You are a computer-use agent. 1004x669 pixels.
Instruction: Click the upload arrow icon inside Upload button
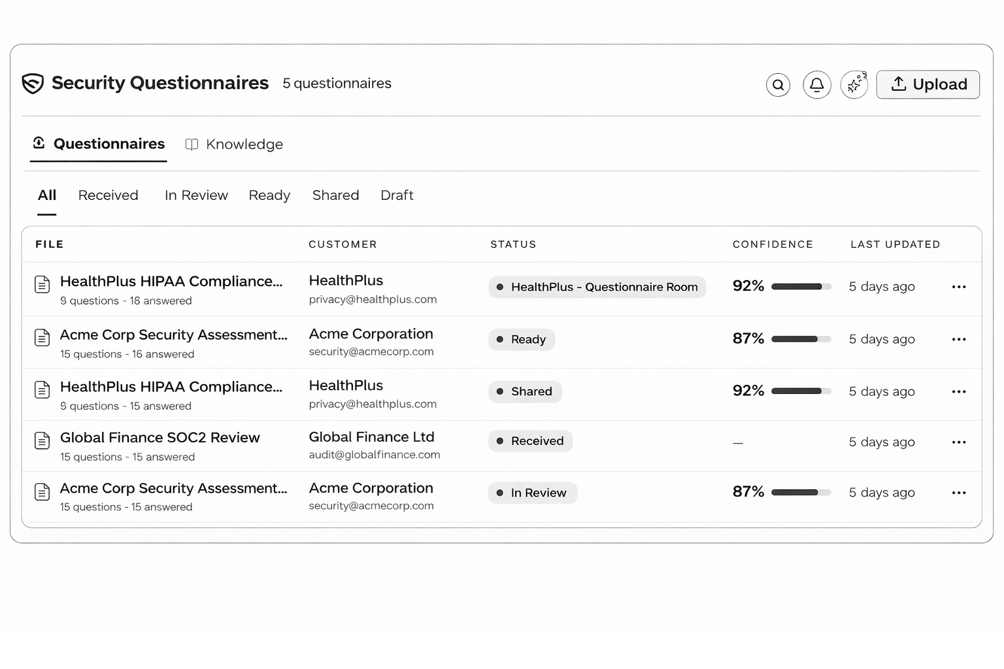(899, 84)
